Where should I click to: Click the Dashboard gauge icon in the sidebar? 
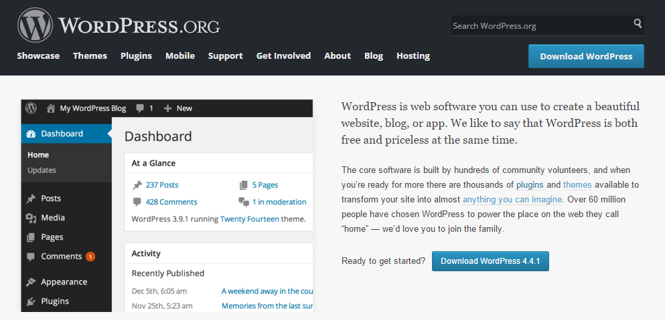(31, 134)
